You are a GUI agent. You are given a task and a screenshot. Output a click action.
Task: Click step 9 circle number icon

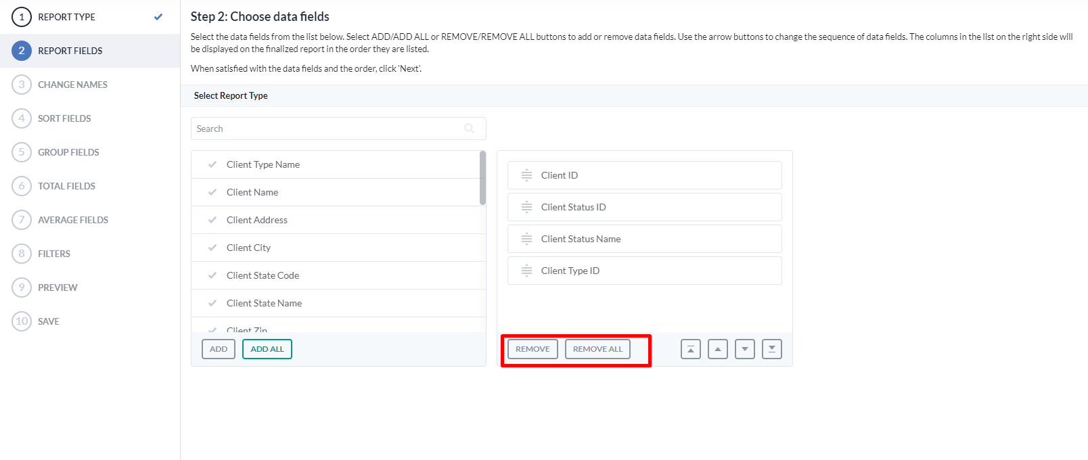(x=22, y=287)
